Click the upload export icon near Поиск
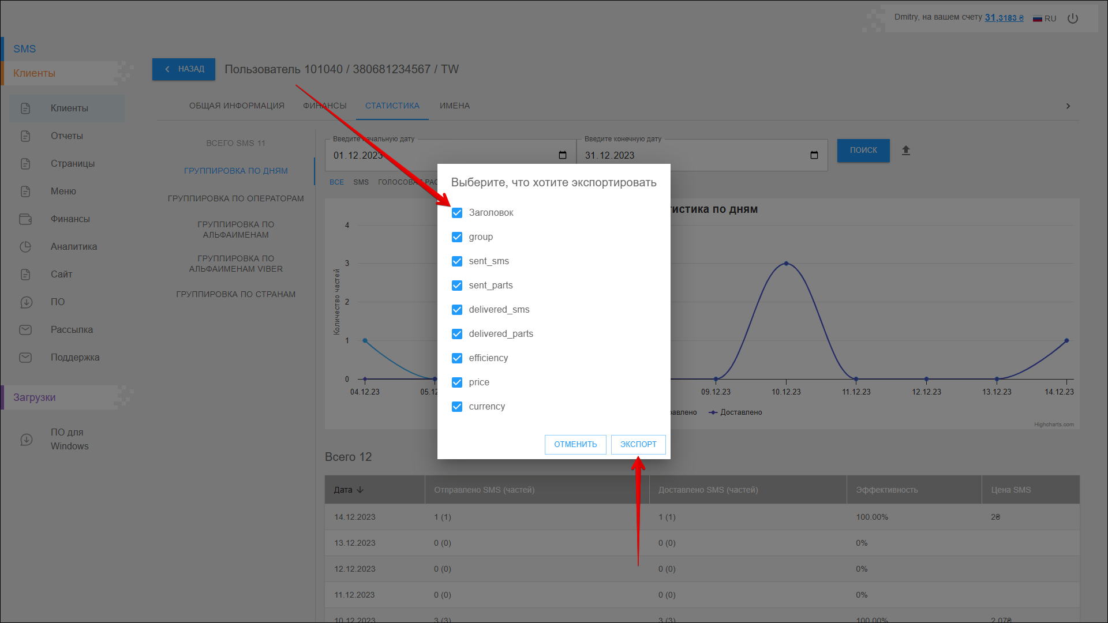This screenshot has height=623, width=1108. [906, 151]
